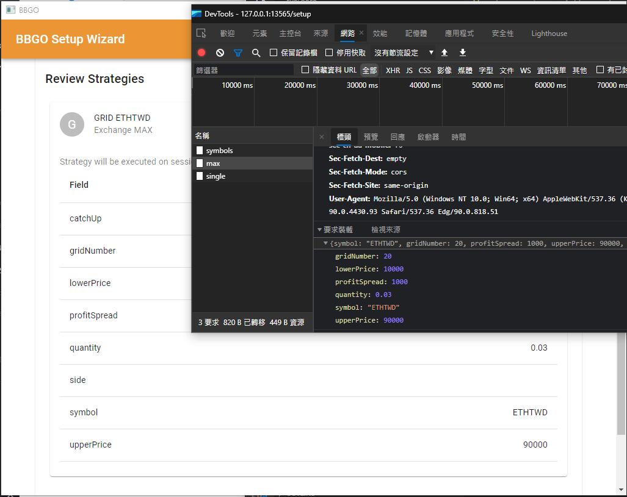Select 回應 detail tab
The image size is (627, 497).
click(x=397, y=137)
